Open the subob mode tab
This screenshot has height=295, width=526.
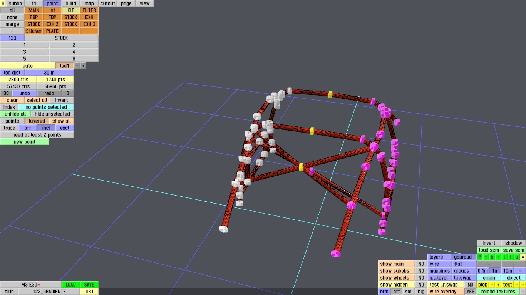click(x=15, y=3)
